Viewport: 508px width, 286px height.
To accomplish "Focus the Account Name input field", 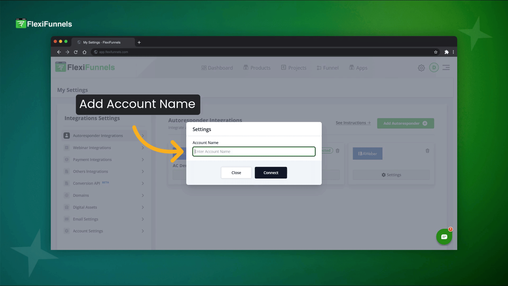I will [x=254, y=151].
